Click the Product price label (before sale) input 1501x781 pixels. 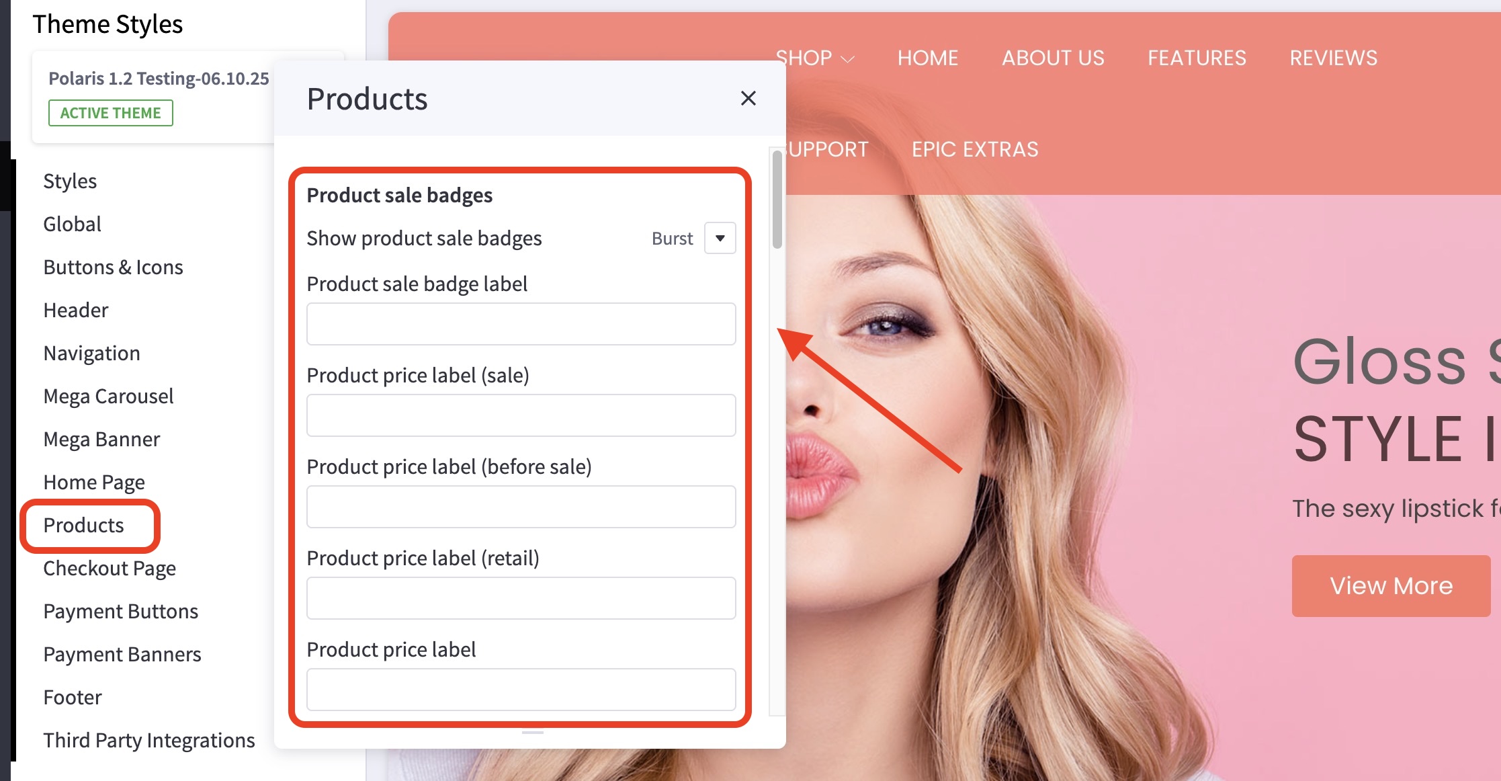tap(521, 507)
